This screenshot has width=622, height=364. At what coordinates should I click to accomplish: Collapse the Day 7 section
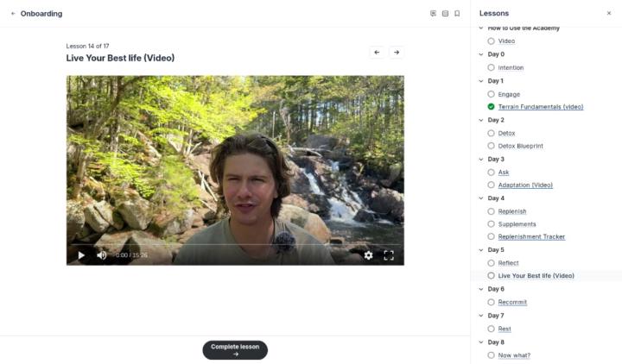click(x=480, y=316)
